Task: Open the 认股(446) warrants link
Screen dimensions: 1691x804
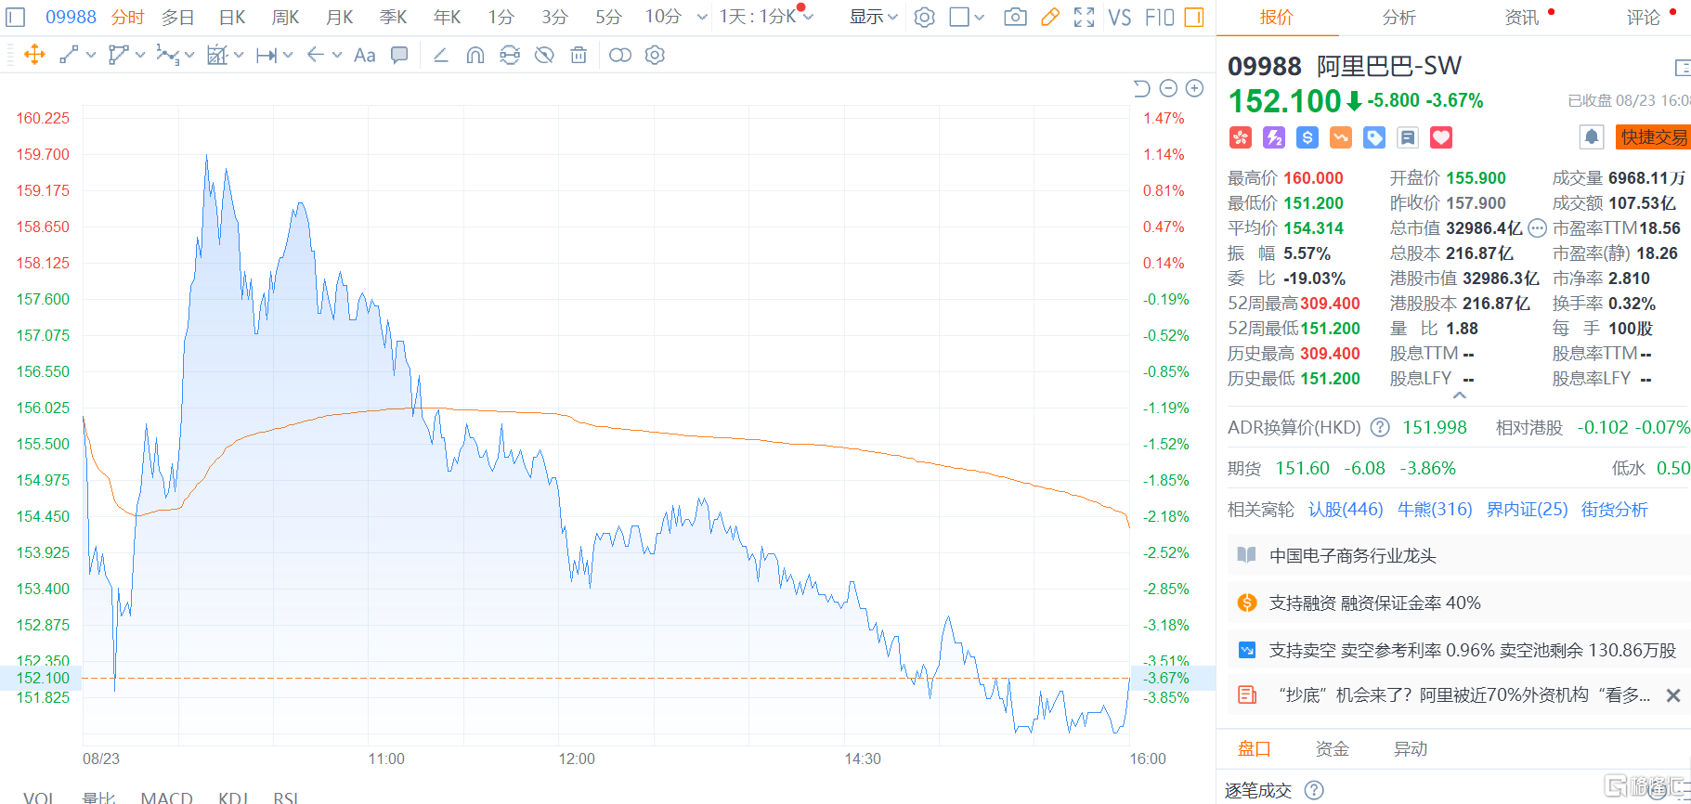Action: tap(1345, 509)
